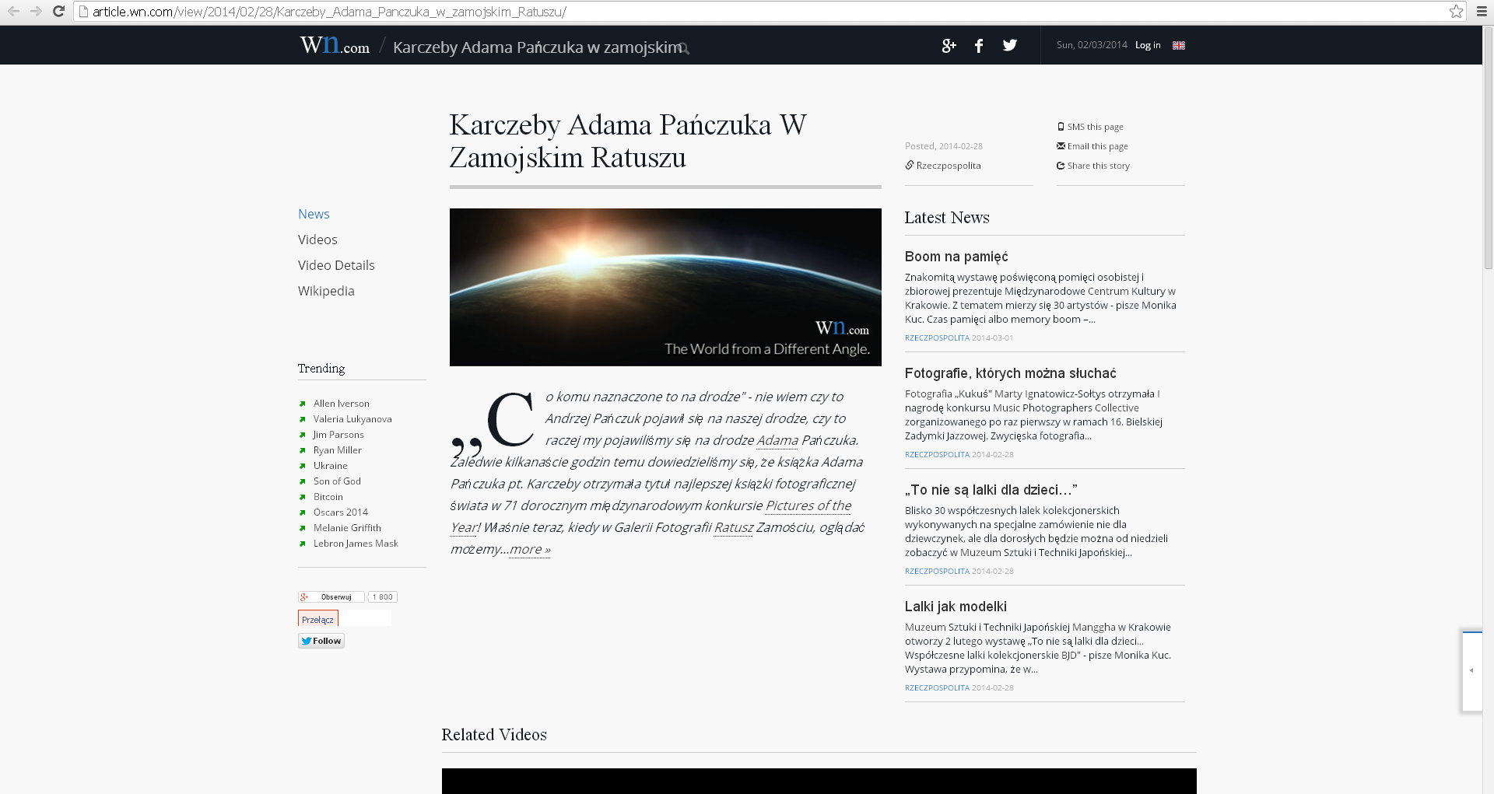This screenshot has width=1494, height=794.
Task: Expand the collapsed side panel arrow
Action: click(1471, 670)
